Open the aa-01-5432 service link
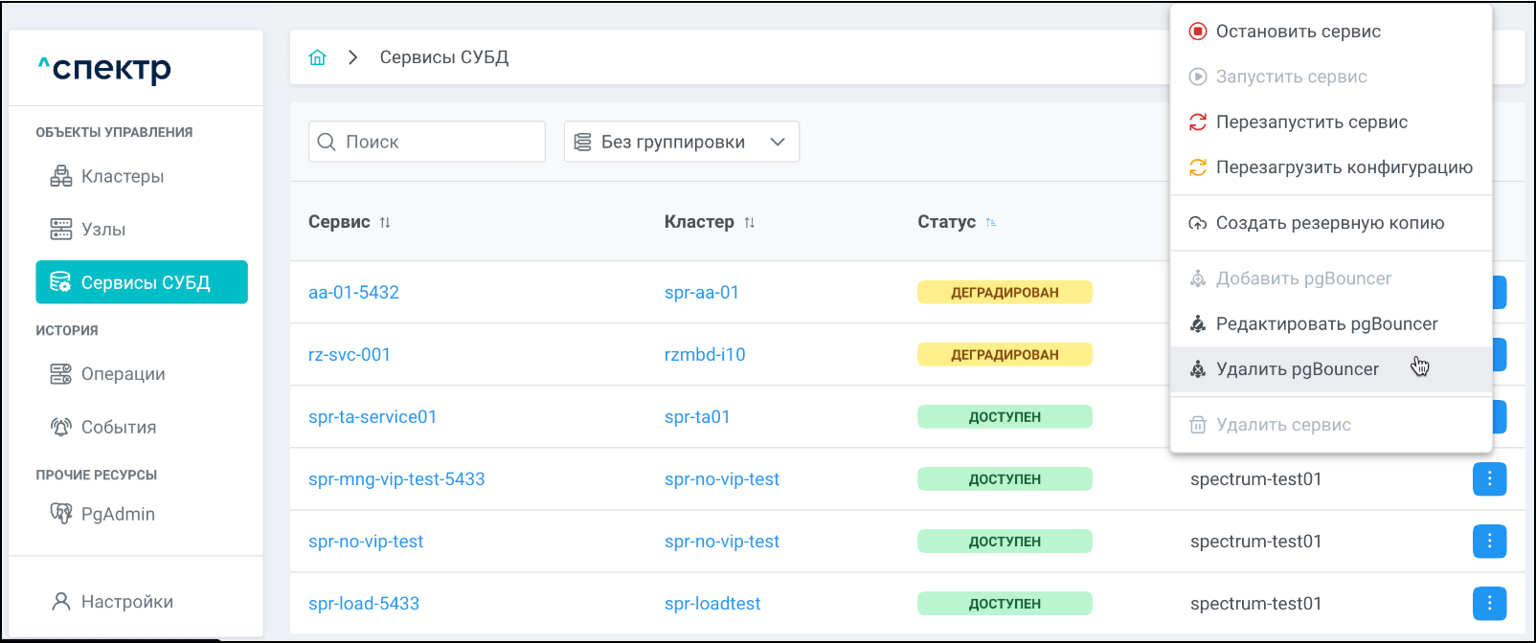This screenshot has width=1536, height=643. point(353,293)
